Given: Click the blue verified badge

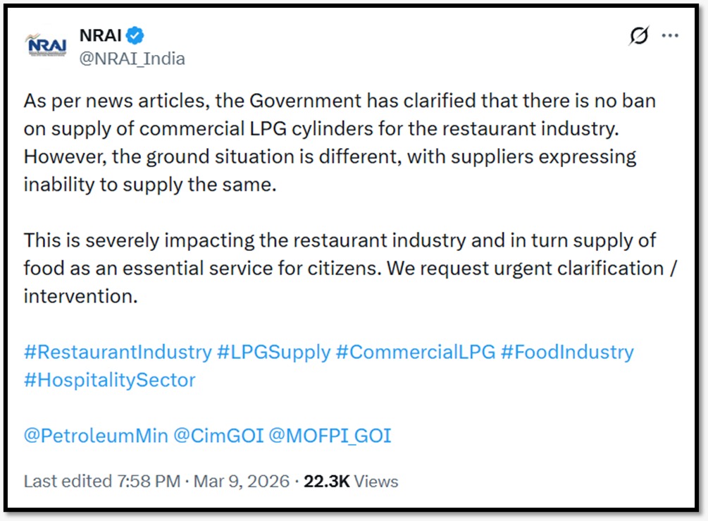Looking at the screenshot, I should [136, 35].
